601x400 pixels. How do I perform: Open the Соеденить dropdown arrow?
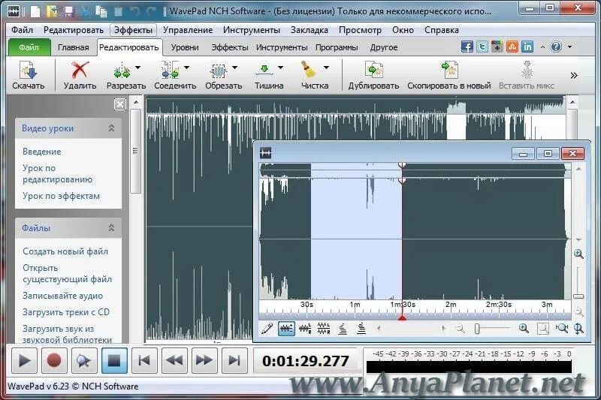click(x=186, y=68)
